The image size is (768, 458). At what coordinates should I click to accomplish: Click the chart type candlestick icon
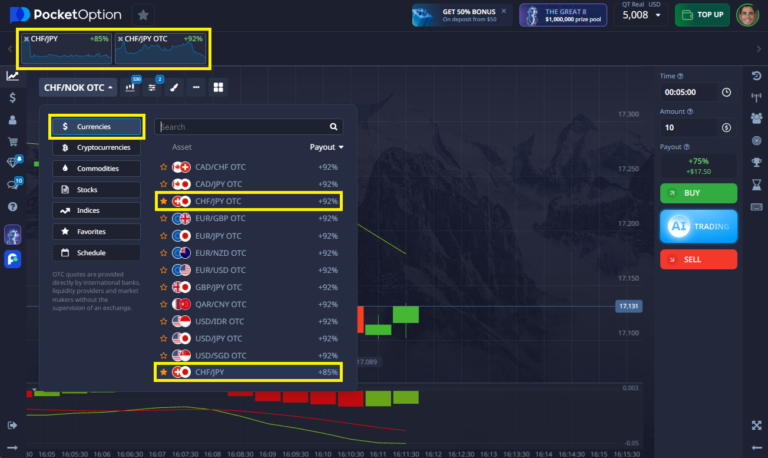pos(130,87)
